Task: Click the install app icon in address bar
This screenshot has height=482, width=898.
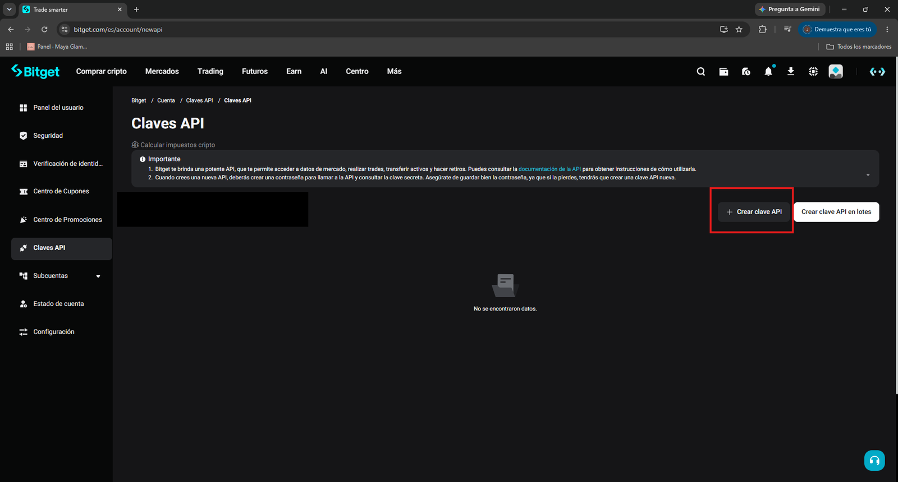Action: (x=724, y=30)
